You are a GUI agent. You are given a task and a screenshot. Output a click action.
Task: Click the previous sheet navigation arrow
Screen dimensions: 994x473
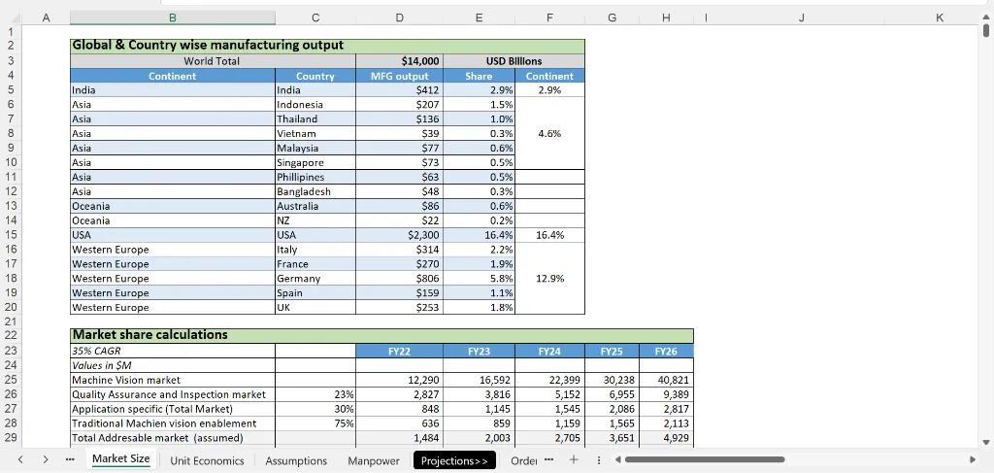tap(20, 459)
